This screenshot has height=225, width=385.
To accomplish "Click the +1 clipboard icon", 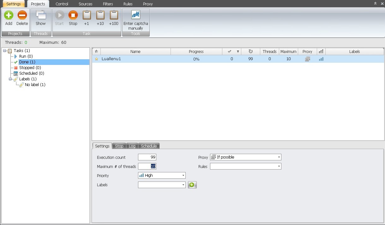I will click(x=87, y=15).
